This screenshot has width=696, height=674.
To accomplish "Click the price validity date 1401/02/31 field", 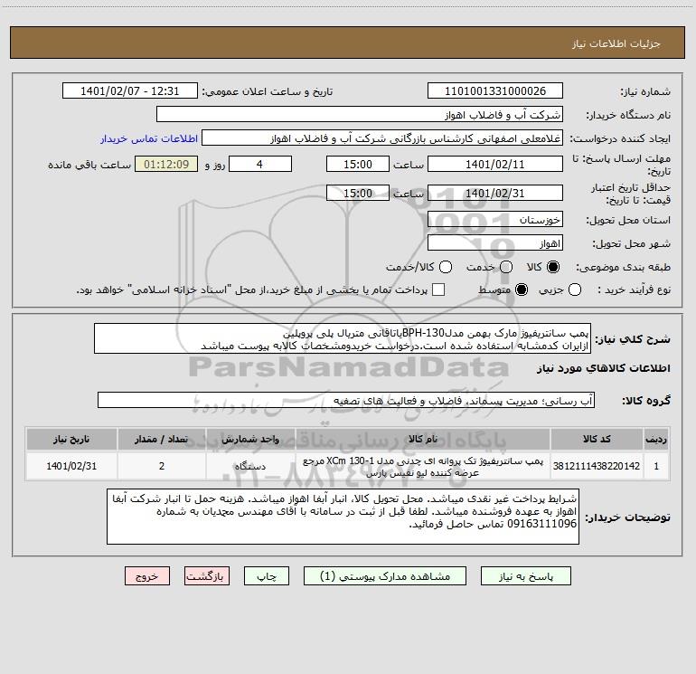I will point(495,193).
